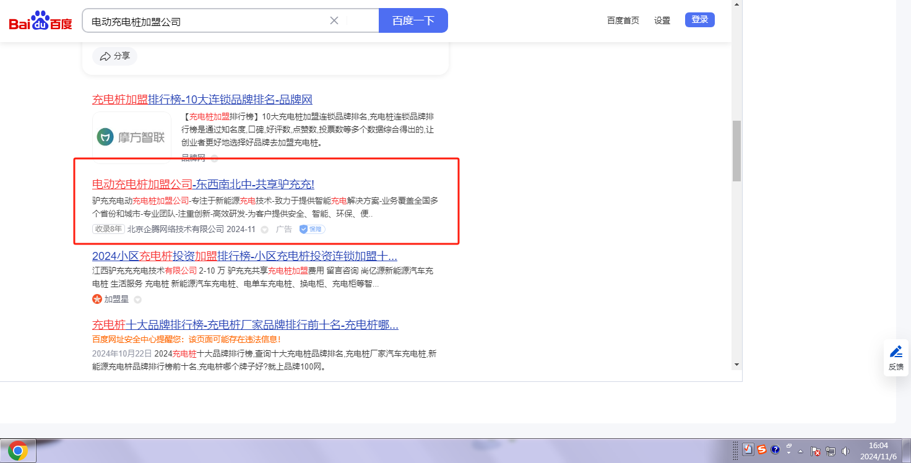Viewport: 911px width, 463px height.
Task: Launch Chrome from the taskbar
Action: [18, 451]
